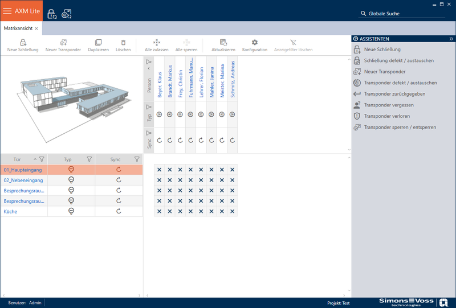Click the SimonsVoss logo icon in status bar

pyautogui.click(x=443, y=302)
